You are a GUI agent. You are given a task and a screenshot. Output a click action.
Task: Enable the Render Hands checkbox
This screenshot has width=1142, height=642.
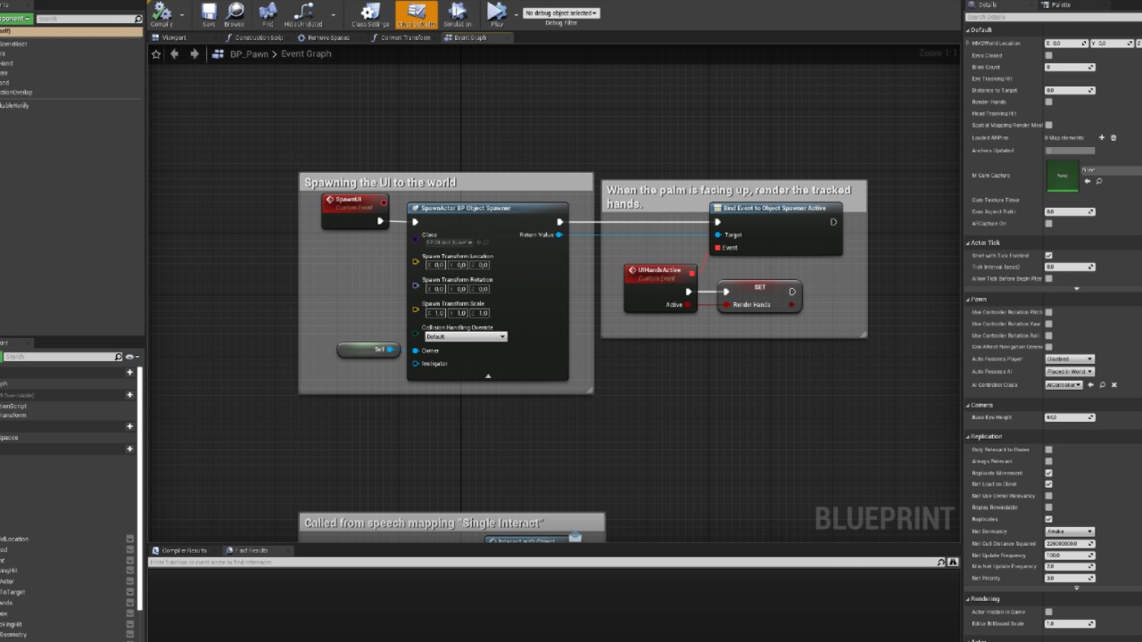coord(1048,102)
